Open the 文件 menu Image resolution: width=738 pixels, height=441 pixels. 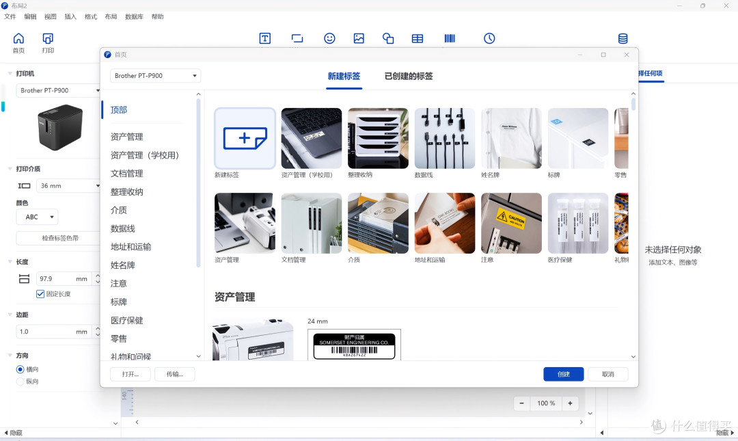[10, 16]
